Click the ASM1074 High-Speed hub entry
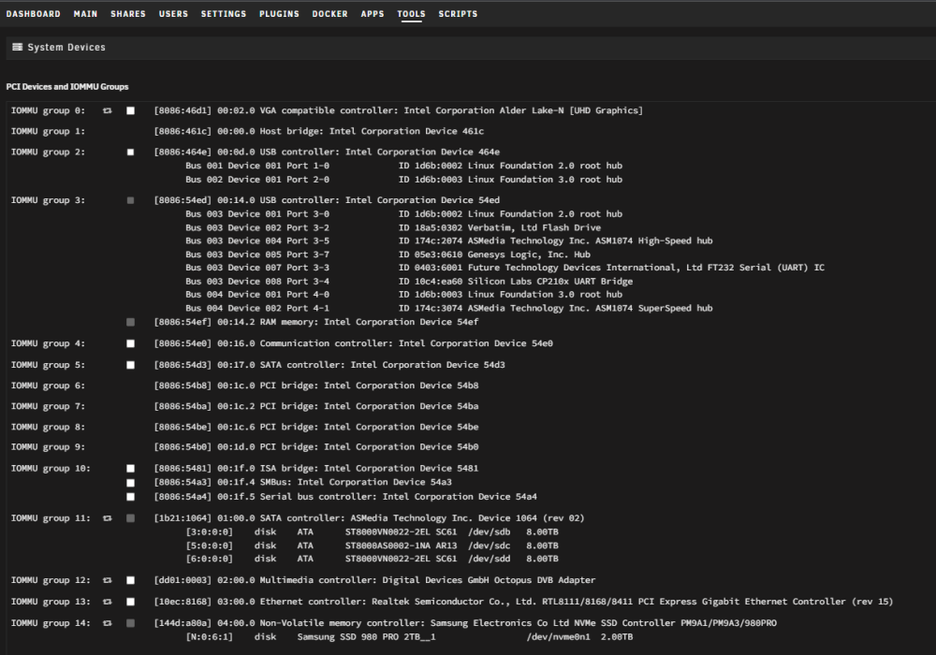 [449, 241]
